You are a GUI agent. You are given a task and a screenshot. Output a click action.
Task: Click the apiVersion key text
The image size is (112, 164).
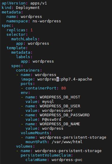[14, 3]
